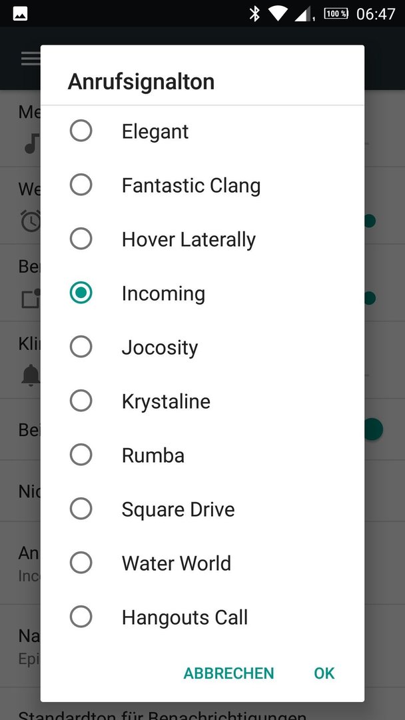Select Hangouts Call ringtone

point(81,617)
